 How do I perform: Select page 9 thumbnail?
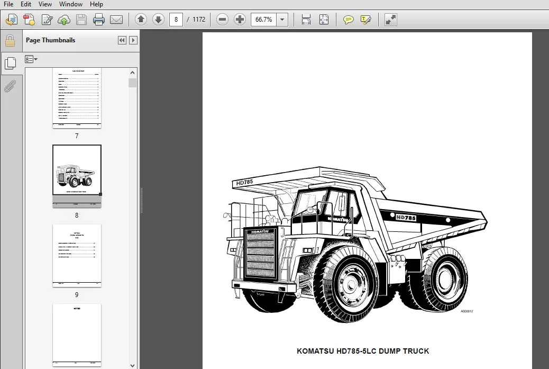77,256
